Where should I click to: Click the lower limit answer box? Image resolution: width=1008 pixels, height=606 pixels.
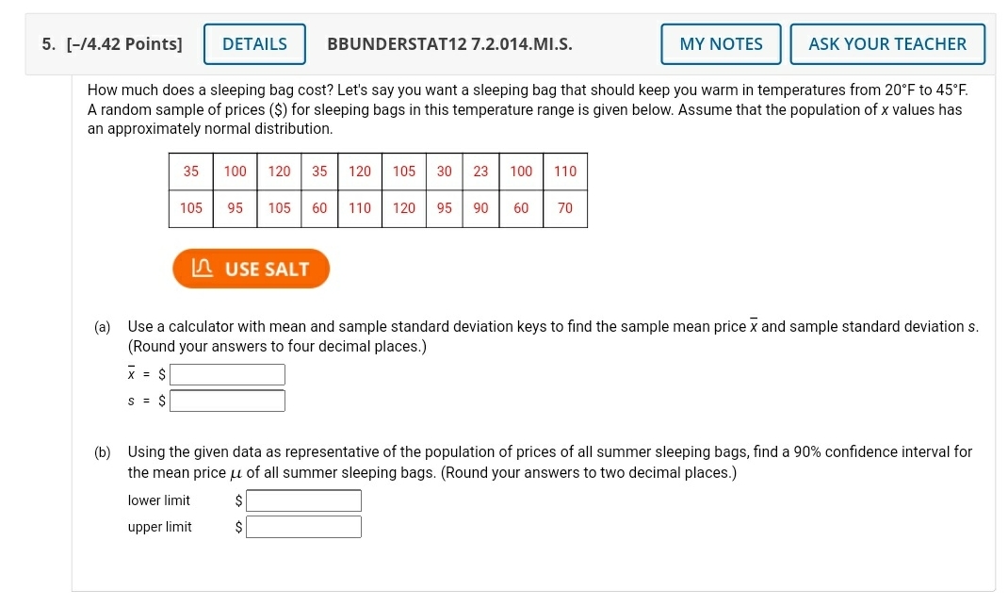(x=303, y=500)
